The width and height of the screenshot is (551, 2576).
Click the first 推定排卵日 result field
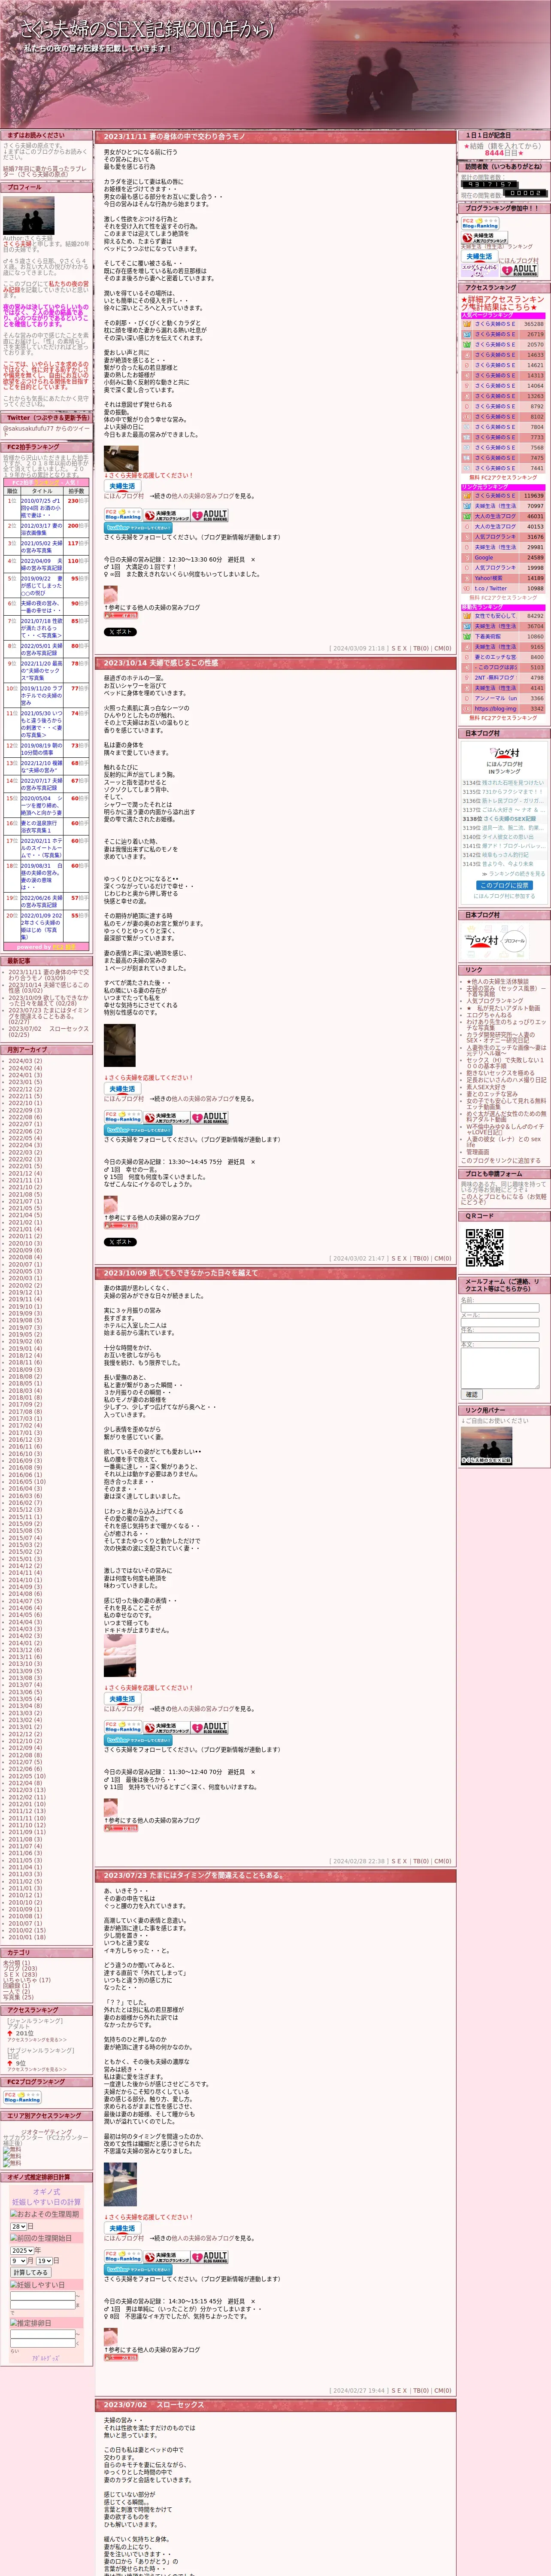coord(42,2334)
